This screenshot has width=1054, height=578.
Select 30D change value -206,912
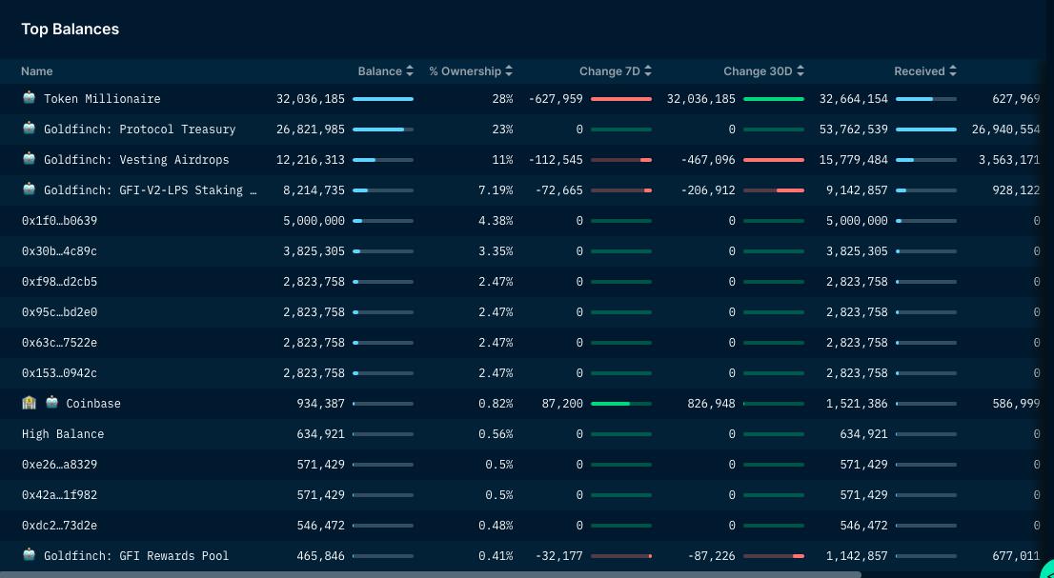708,190
